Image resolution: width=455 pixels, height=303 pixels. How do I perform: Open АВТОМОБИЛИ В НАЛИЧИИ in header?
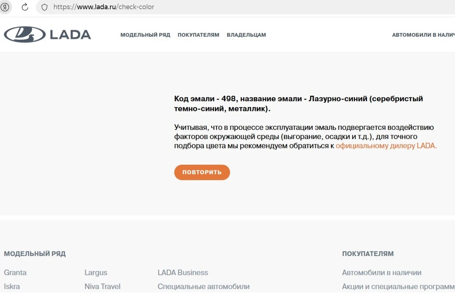pyautogui.click(x=423, y=35)
